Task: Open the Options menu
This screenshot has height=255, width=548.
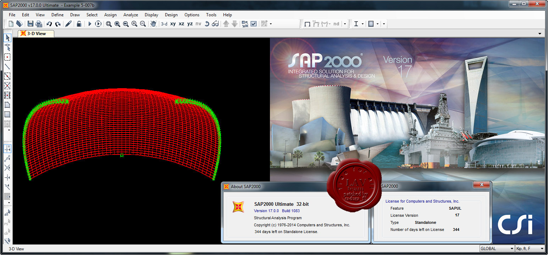Action: (192, 15)
